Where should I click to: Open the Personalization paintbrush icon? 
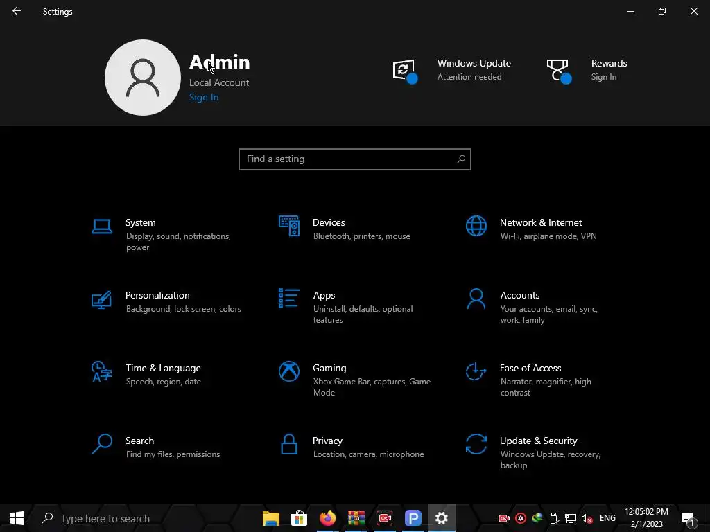tap(101, 299)
